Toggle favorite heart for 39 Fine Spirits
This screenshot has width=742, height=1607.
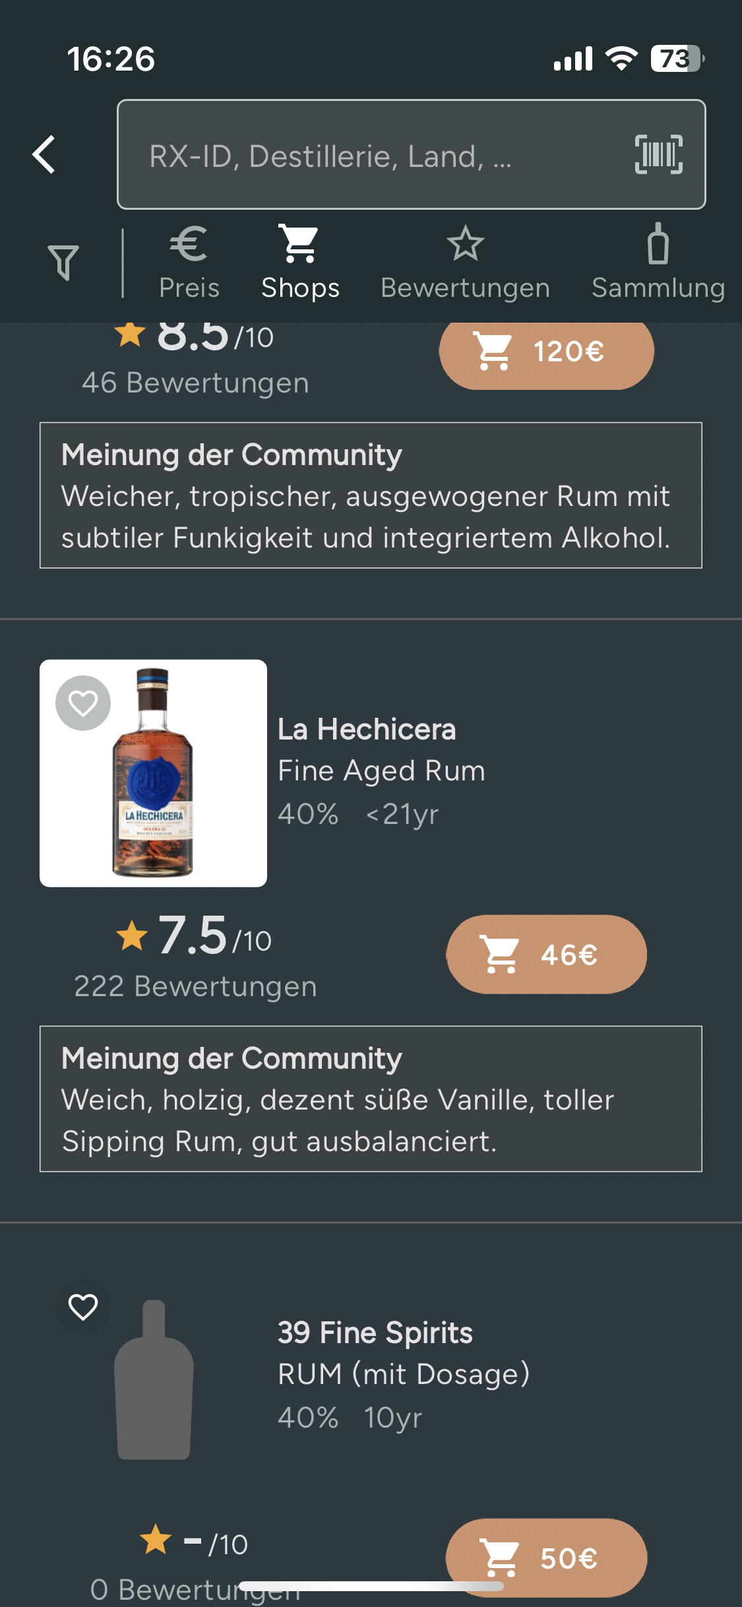tap(83, 1307)
